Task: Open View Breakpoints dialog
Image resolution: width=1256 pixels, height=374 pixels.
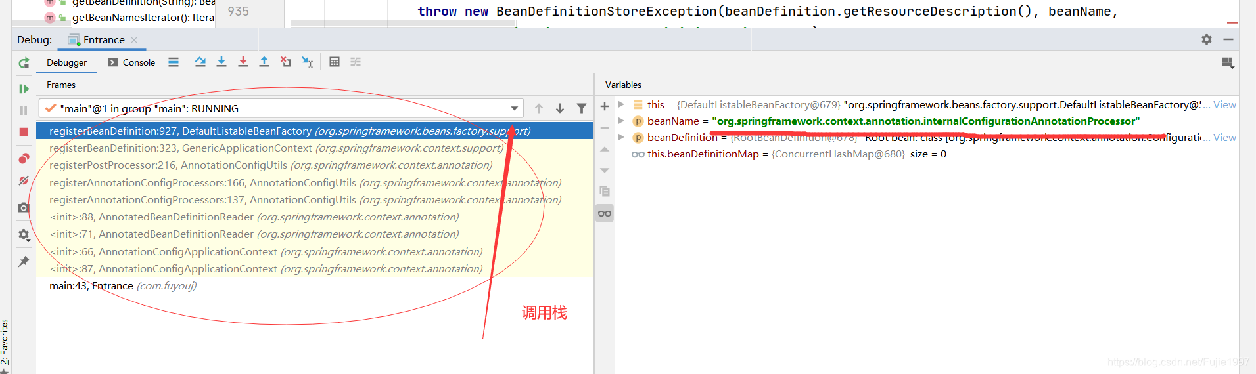Action: tap(24, 158)
